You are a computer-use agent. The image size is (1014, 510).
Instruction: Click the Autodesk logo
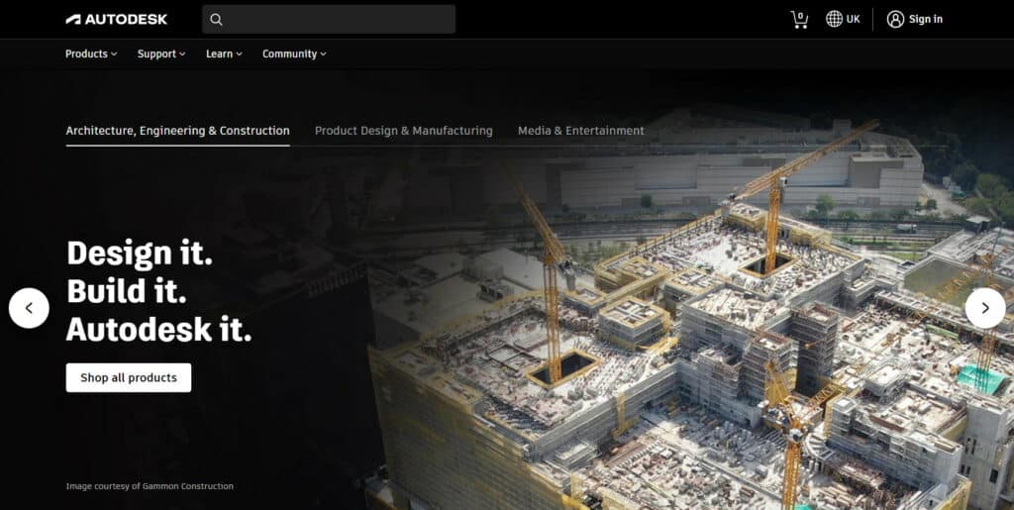click(117, 19)
